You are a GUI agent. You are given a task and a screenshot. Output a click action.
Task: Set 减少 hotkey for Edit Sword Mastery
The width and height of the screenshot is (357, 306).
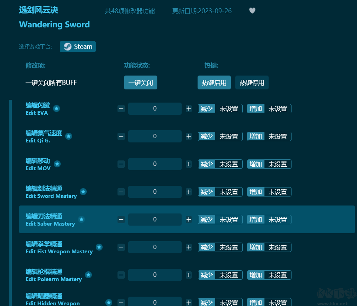tap(220, 192)
